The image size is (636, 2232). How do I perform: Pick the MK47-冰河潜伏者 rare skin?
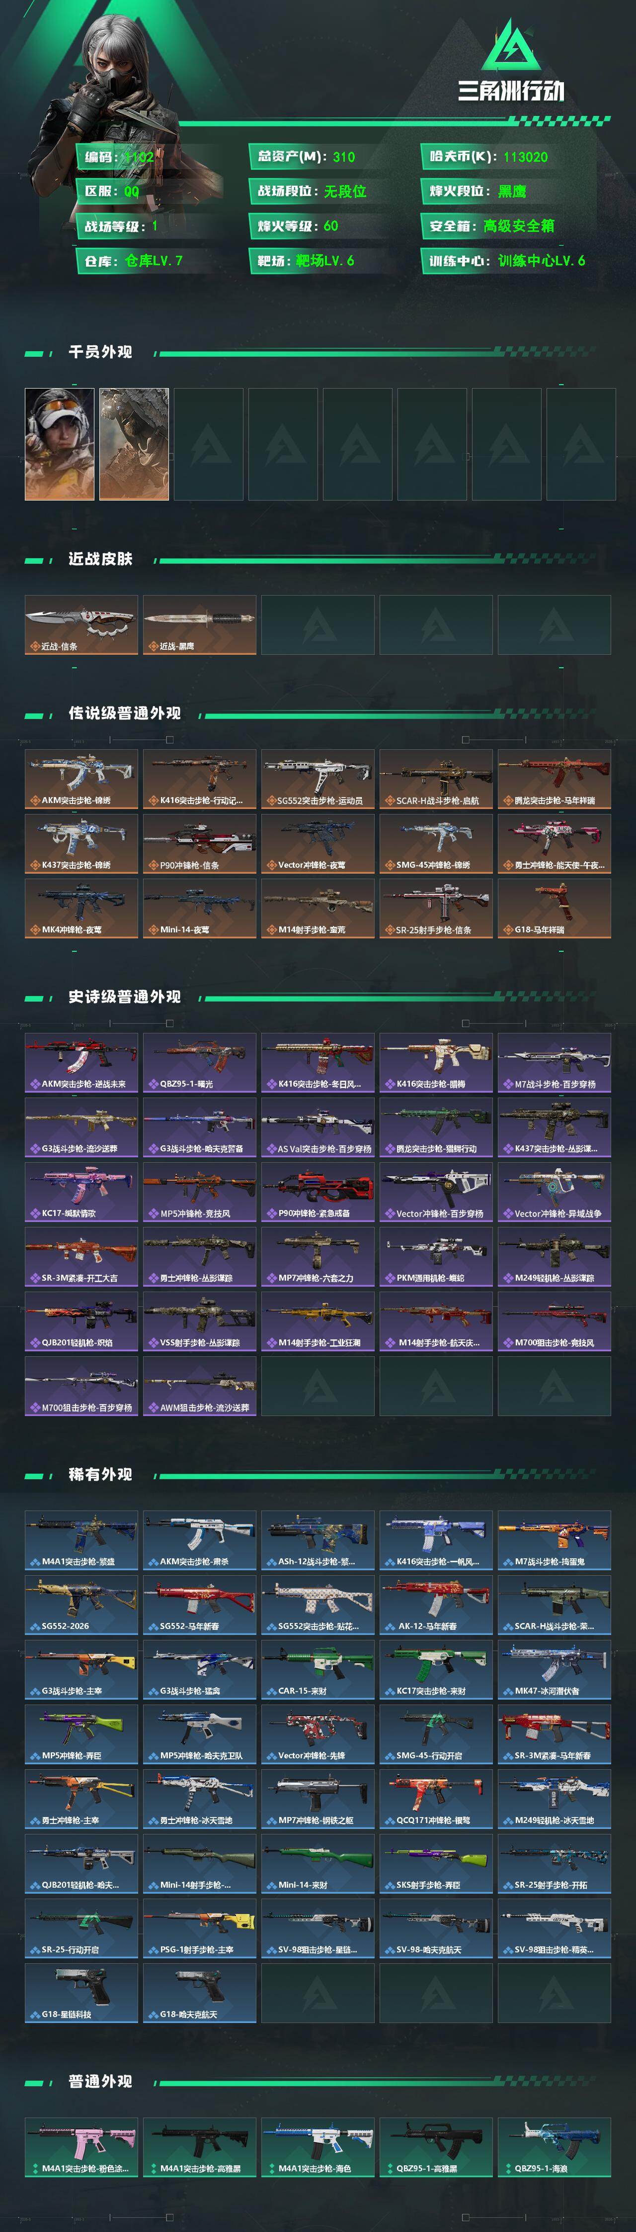coord(554,1669)
